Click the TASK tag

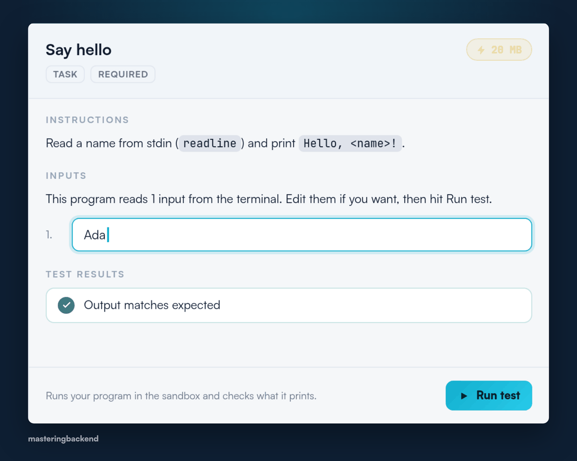point(65,75)
